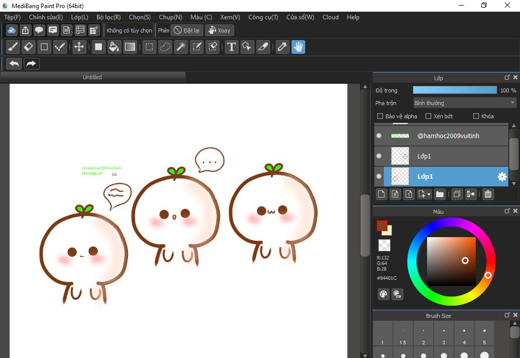
Task: Choose the Select Pen tool
Action: click(197, 47)
